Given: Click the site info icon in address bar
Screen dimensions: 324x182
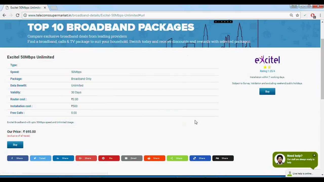Looking at the screenshot, I should [25, 15].
